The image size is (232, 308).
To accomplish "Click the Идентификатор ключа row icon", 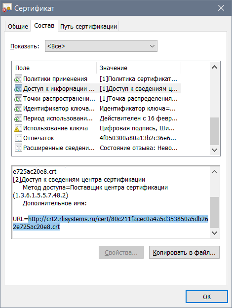I will (x=18, y=109).
